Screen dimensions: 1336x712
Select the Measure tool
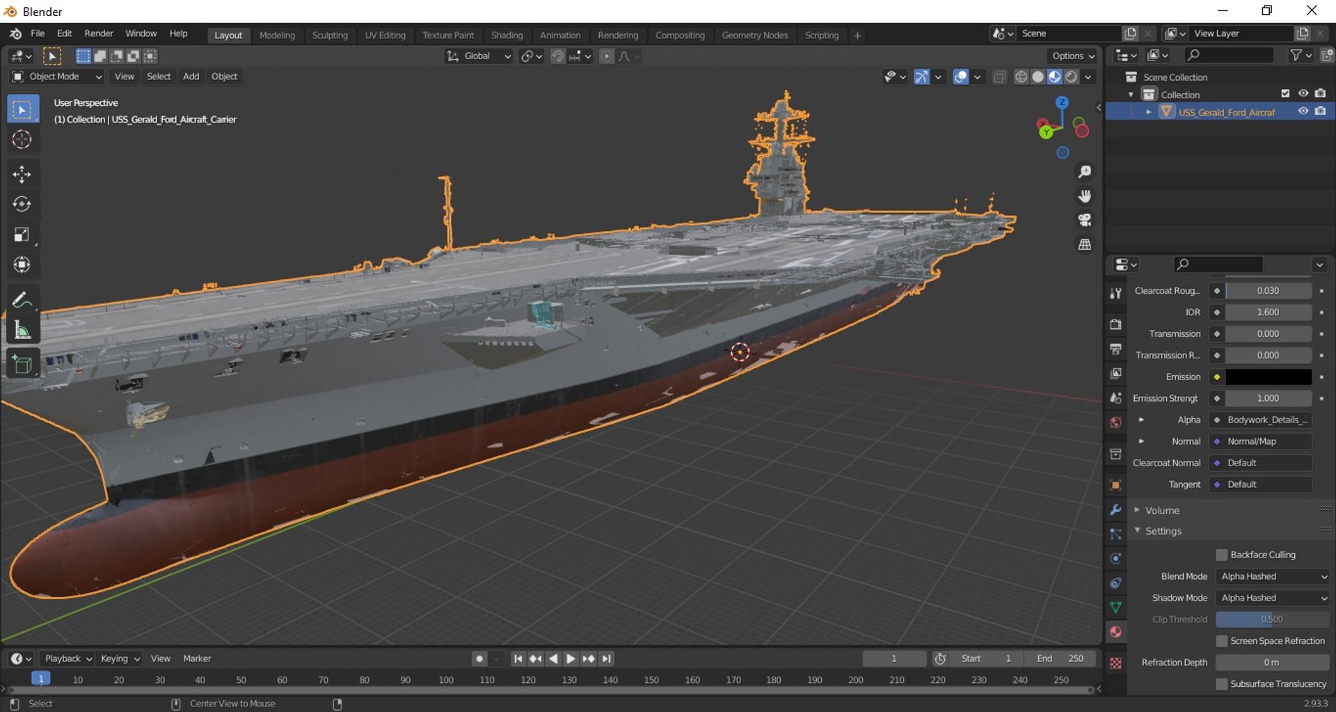click(22, 331)
